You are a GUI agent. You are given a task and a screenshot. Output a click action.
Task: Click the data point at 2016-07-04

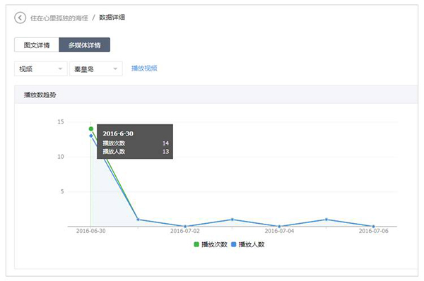(x=279, y=227)
